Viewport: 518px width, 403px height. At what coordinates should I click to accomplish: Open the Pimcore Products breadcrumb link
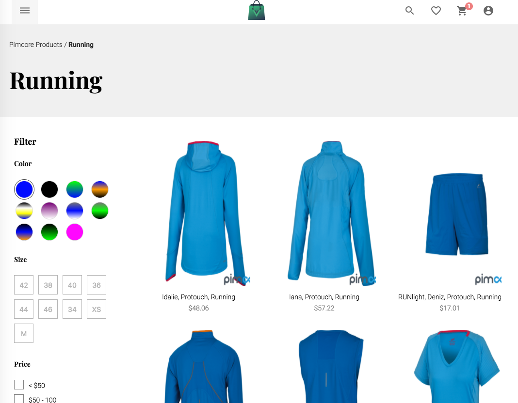36,45
